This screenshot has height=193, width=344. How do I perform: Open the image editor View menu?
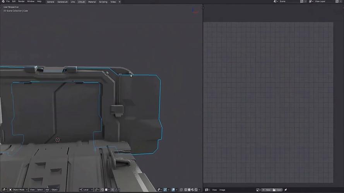[214, 190]
